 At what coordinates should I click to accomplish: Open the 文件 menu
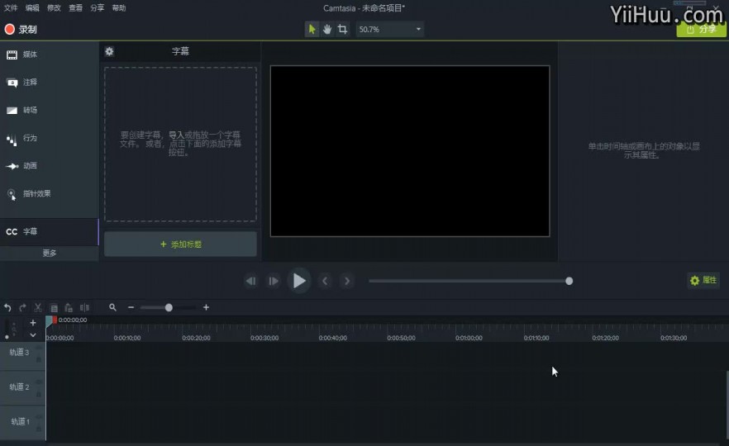(11, 8)
